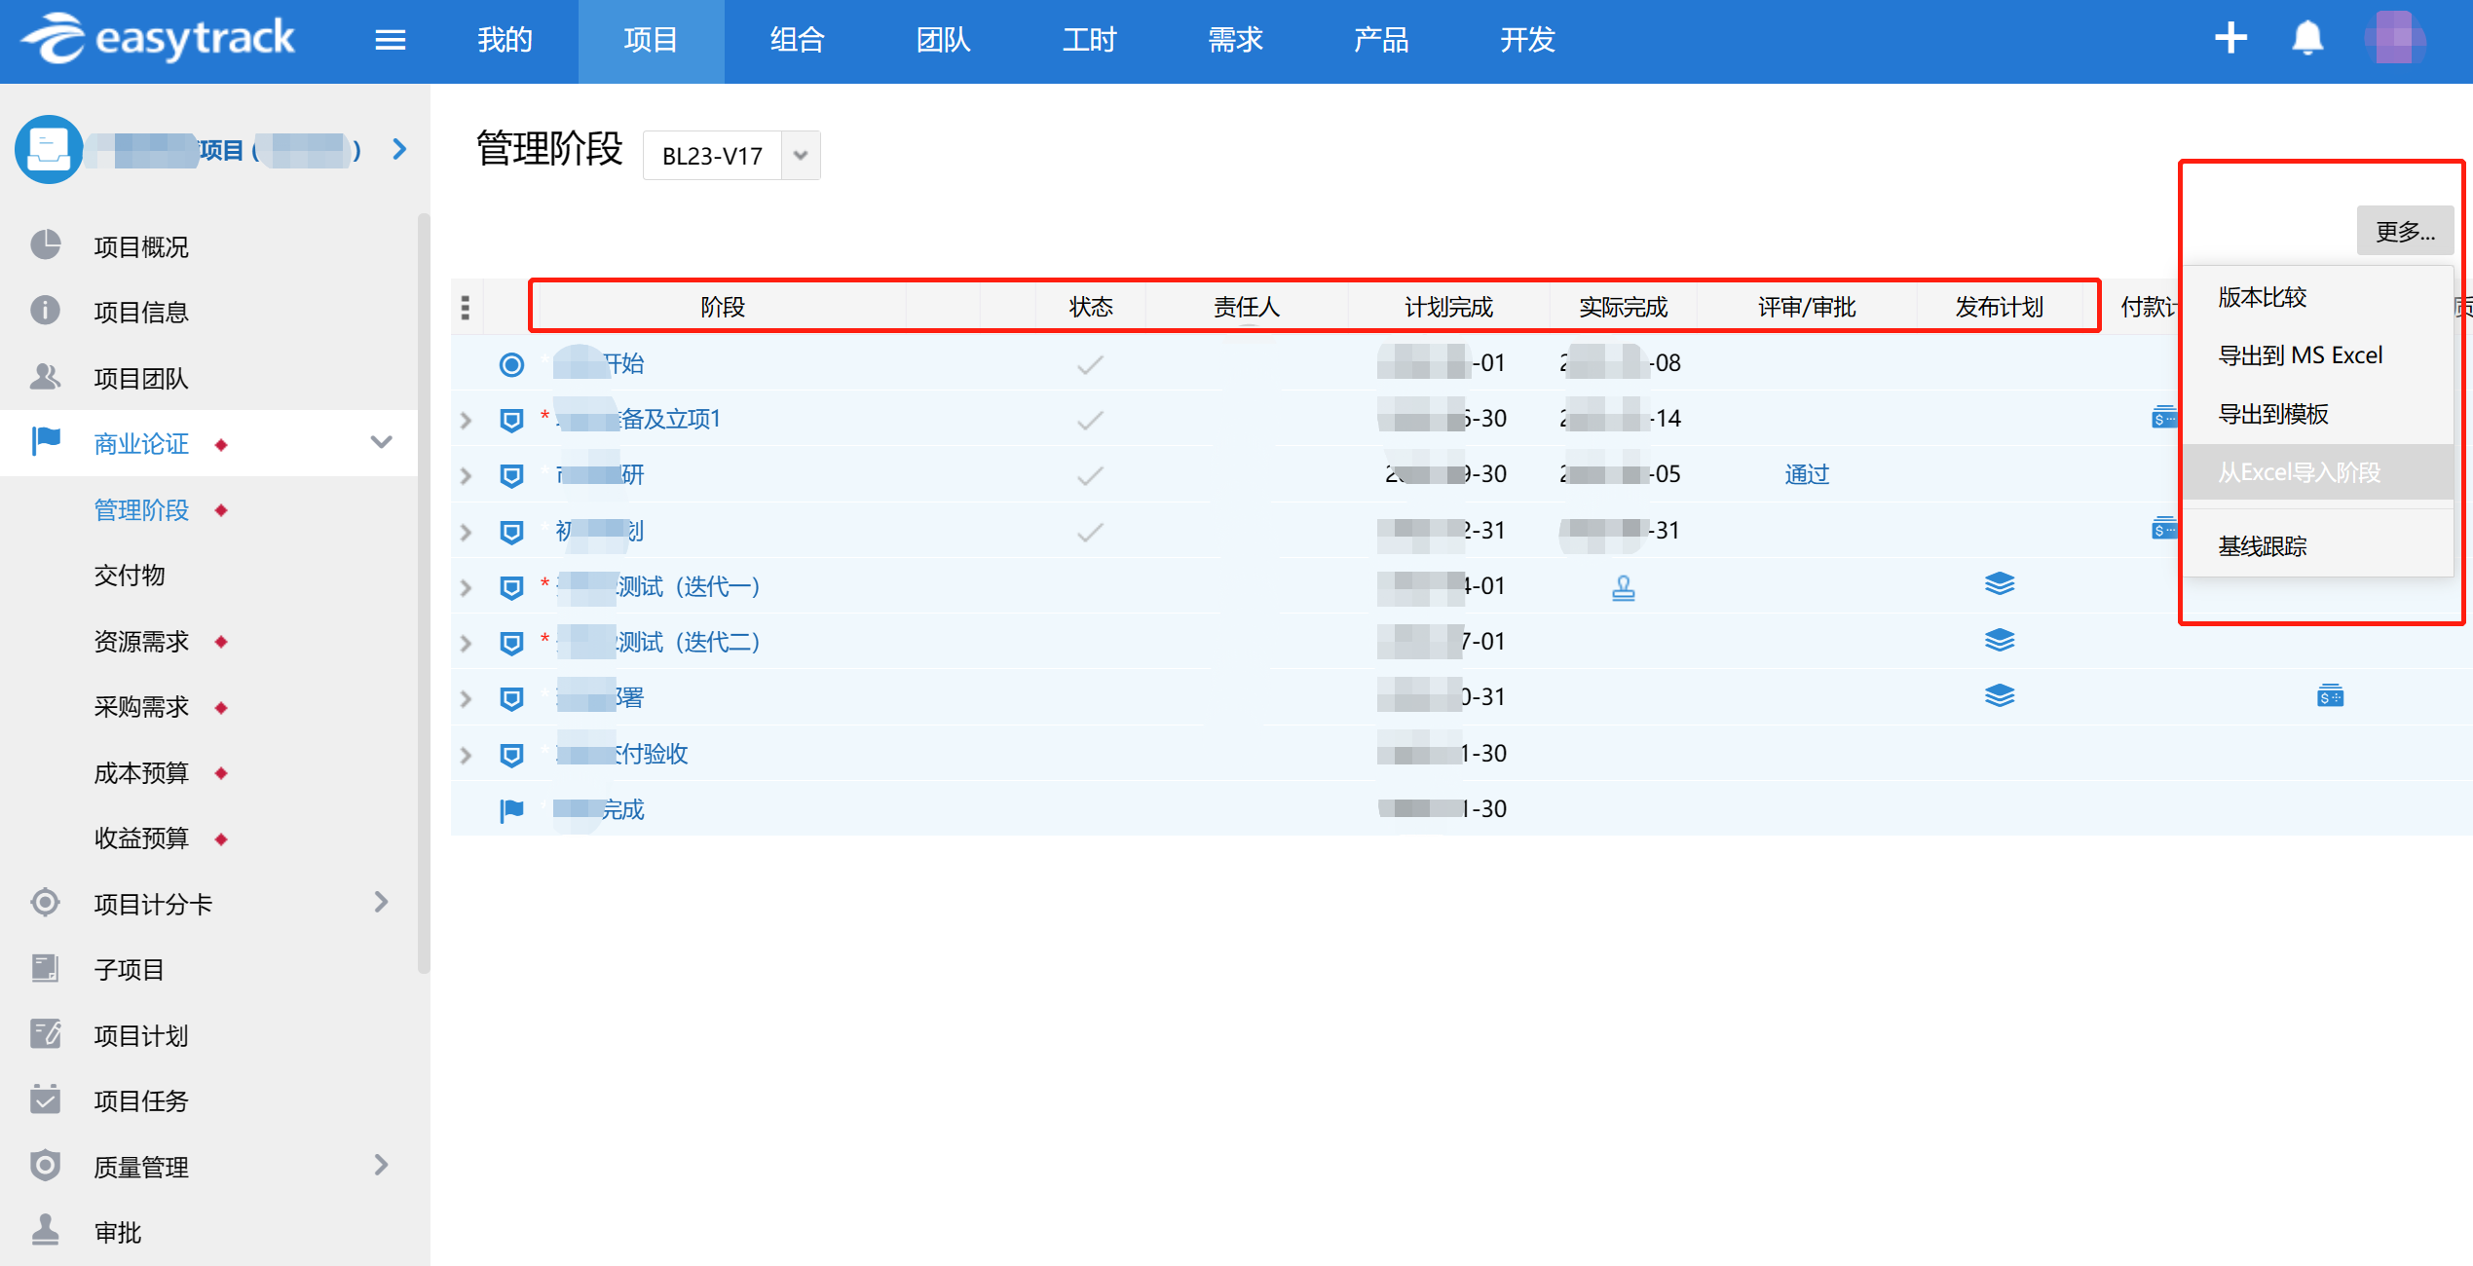Choose 导出到 MS Excel from menu
Viewport: 2473px width, 1266px height.
tap(2300, 355)
